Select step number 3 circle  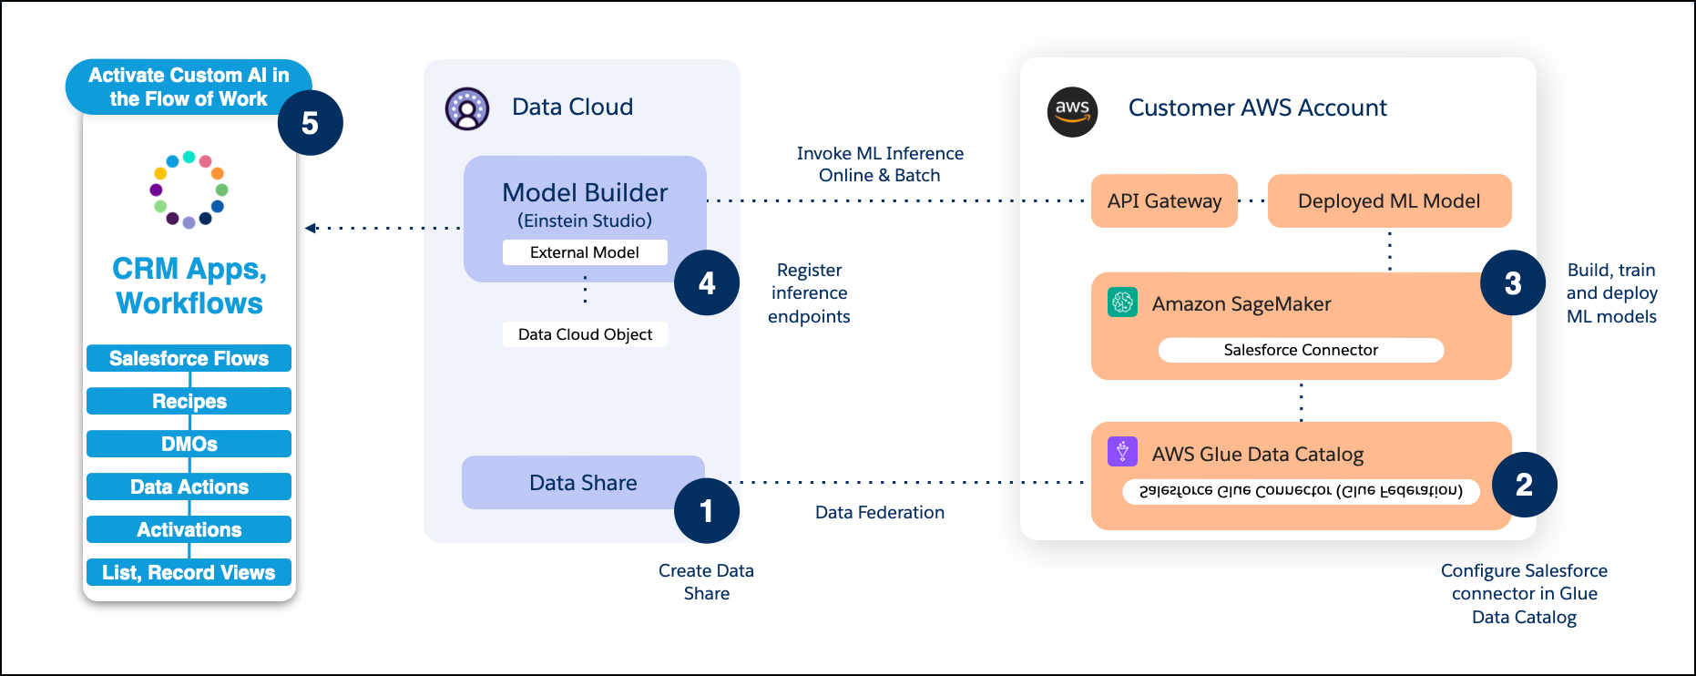pyautogui.click(x=1512, y=283)
